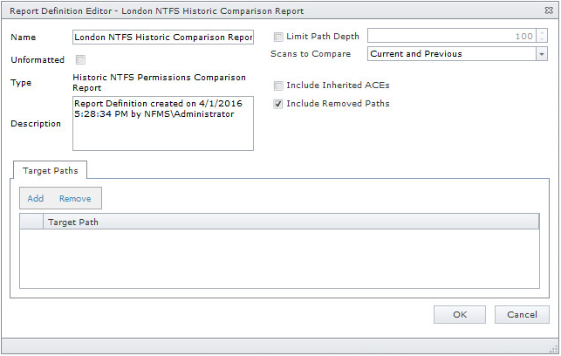Viewport: 561px width, 356px height.
Task: Open the Scans to Compare dropdown arrow
Action: pos(542,54)
